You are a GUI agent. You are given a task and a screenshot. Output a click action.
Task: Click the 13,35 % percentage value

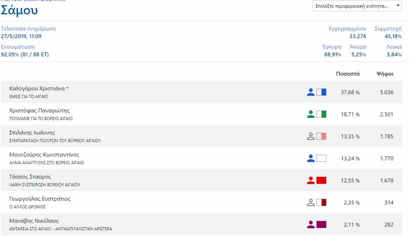[x=350, y=137]
